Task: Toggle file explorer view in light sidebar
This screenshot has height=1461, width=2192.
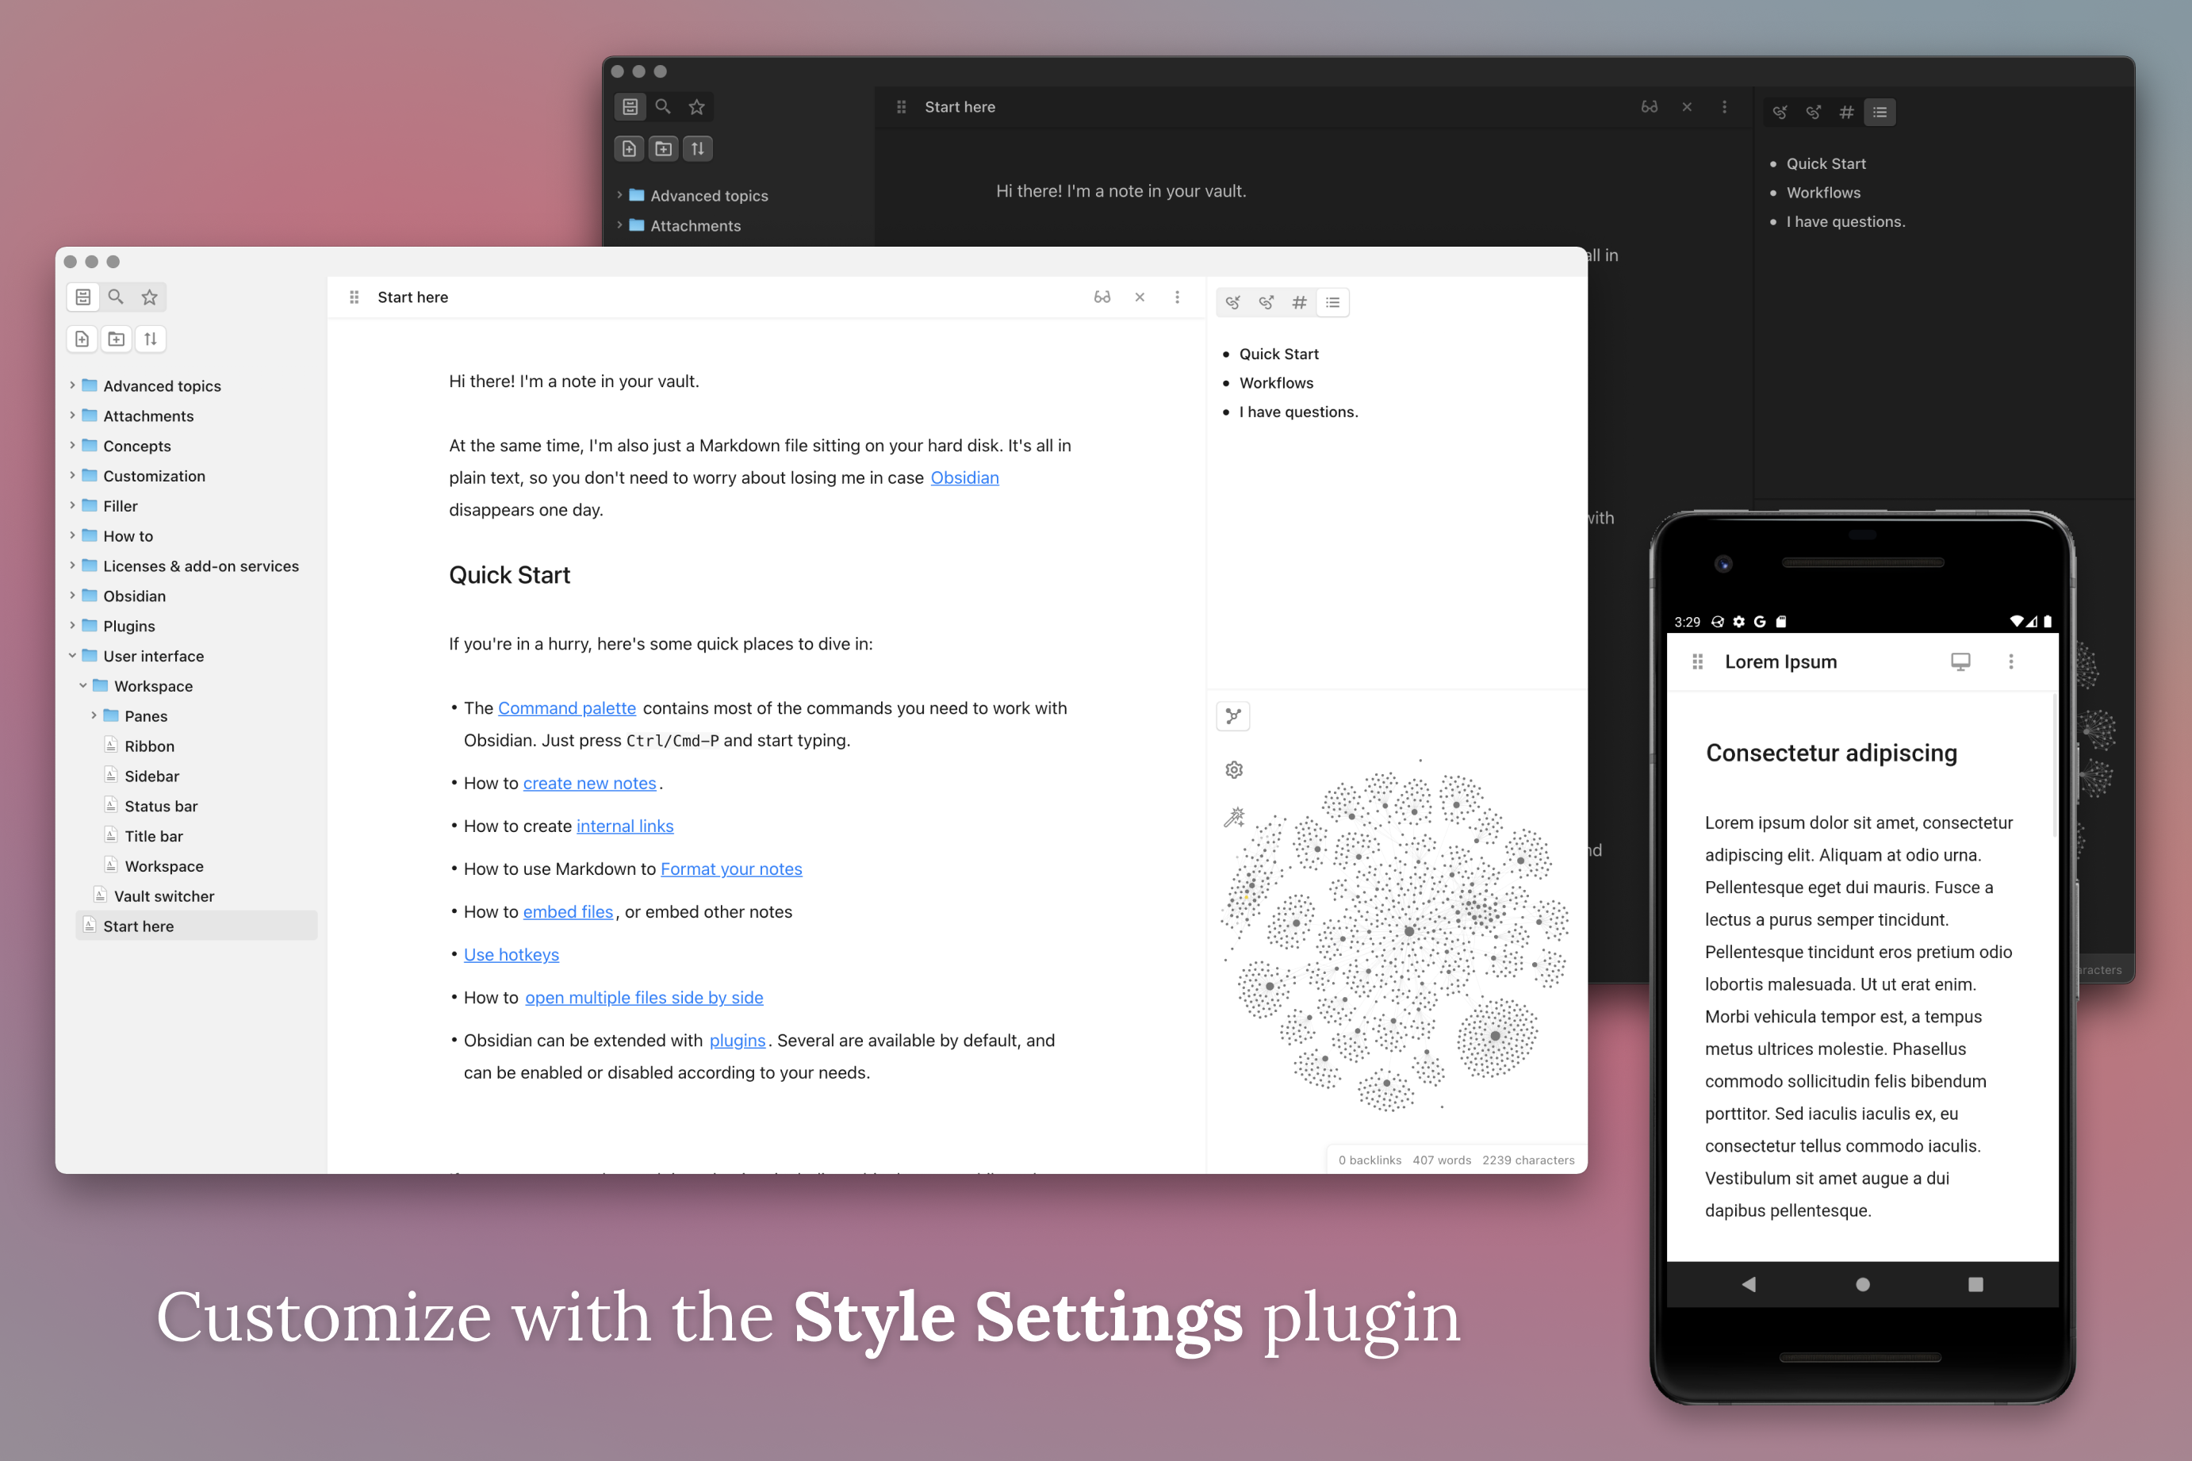Action: (x=83, y=297)
